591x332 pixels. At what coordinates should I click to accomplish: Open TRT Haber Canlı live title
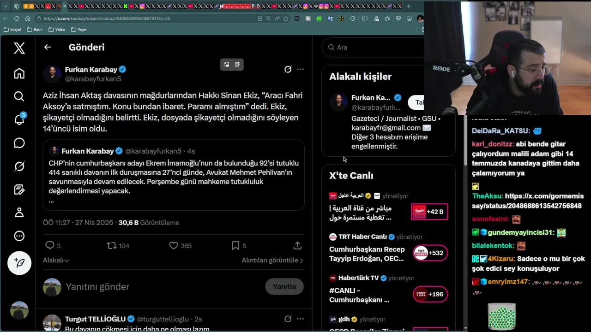coord(367,254)
